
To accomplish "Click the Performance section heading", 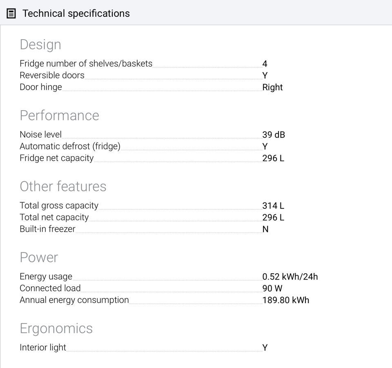I will (59, 115).
